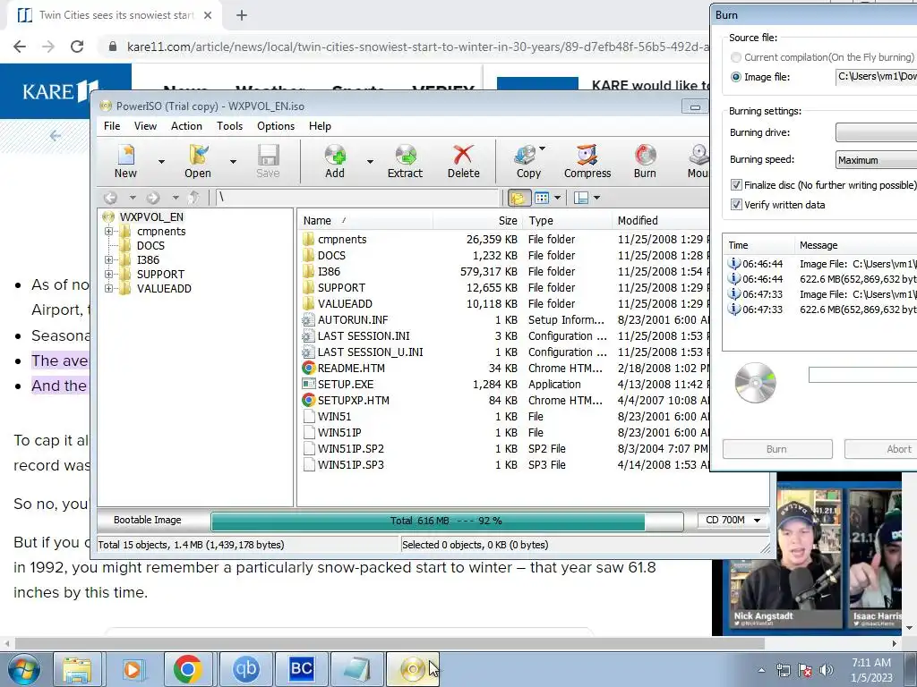917x687 pixels.
Task: Click the Image file path field
Action: coord(876,77)
